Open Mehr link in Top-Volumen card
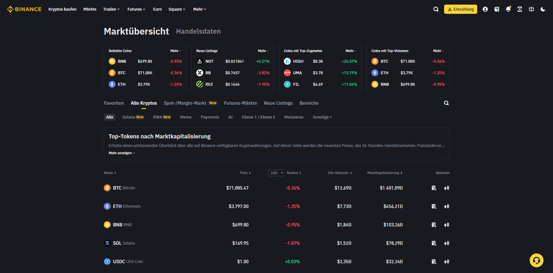The height and width of the screenshot is (273, 553). point(438,51)
